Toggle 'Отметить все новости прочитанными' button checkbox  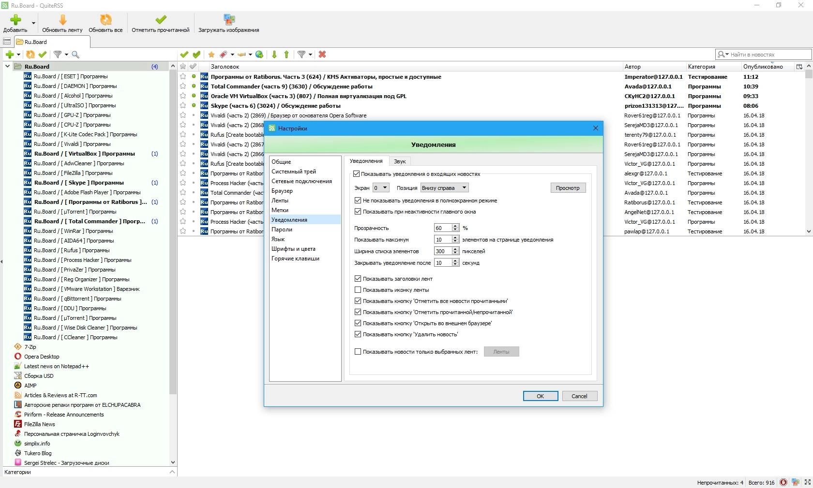point(358,301)
